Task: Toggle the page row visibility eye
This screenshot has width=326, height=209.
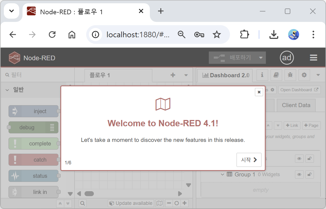Action: [x=299, y=159]
